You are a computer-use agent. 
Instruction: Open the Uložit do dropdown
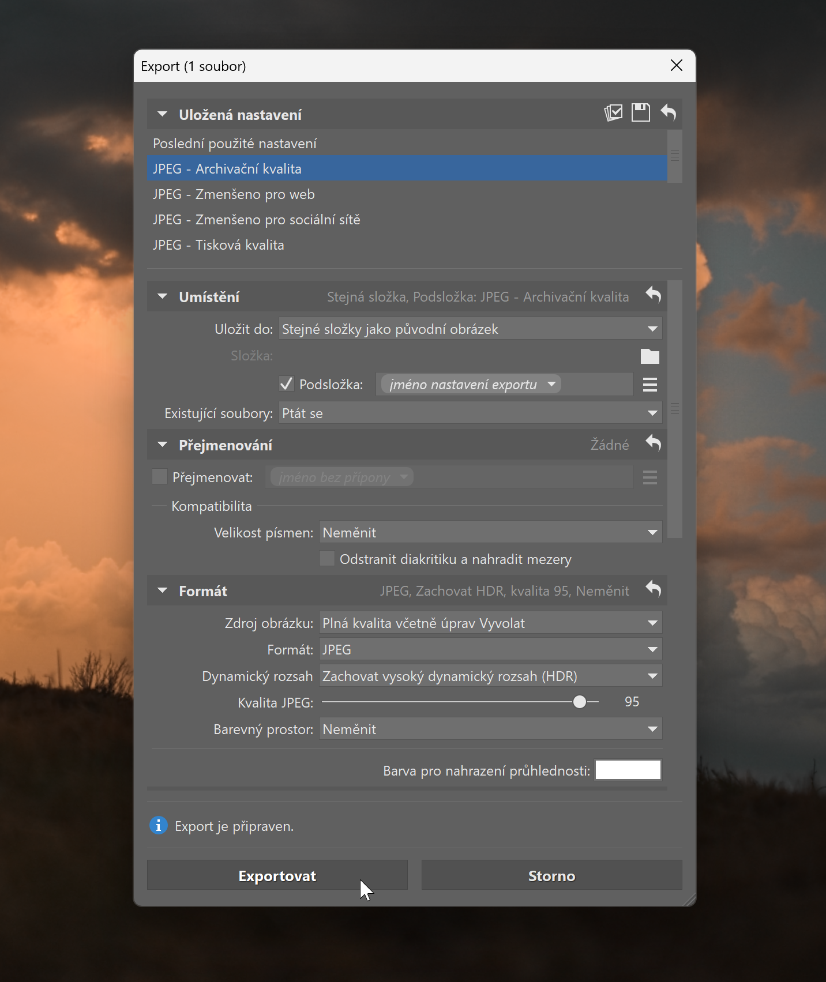coord(470,329)
